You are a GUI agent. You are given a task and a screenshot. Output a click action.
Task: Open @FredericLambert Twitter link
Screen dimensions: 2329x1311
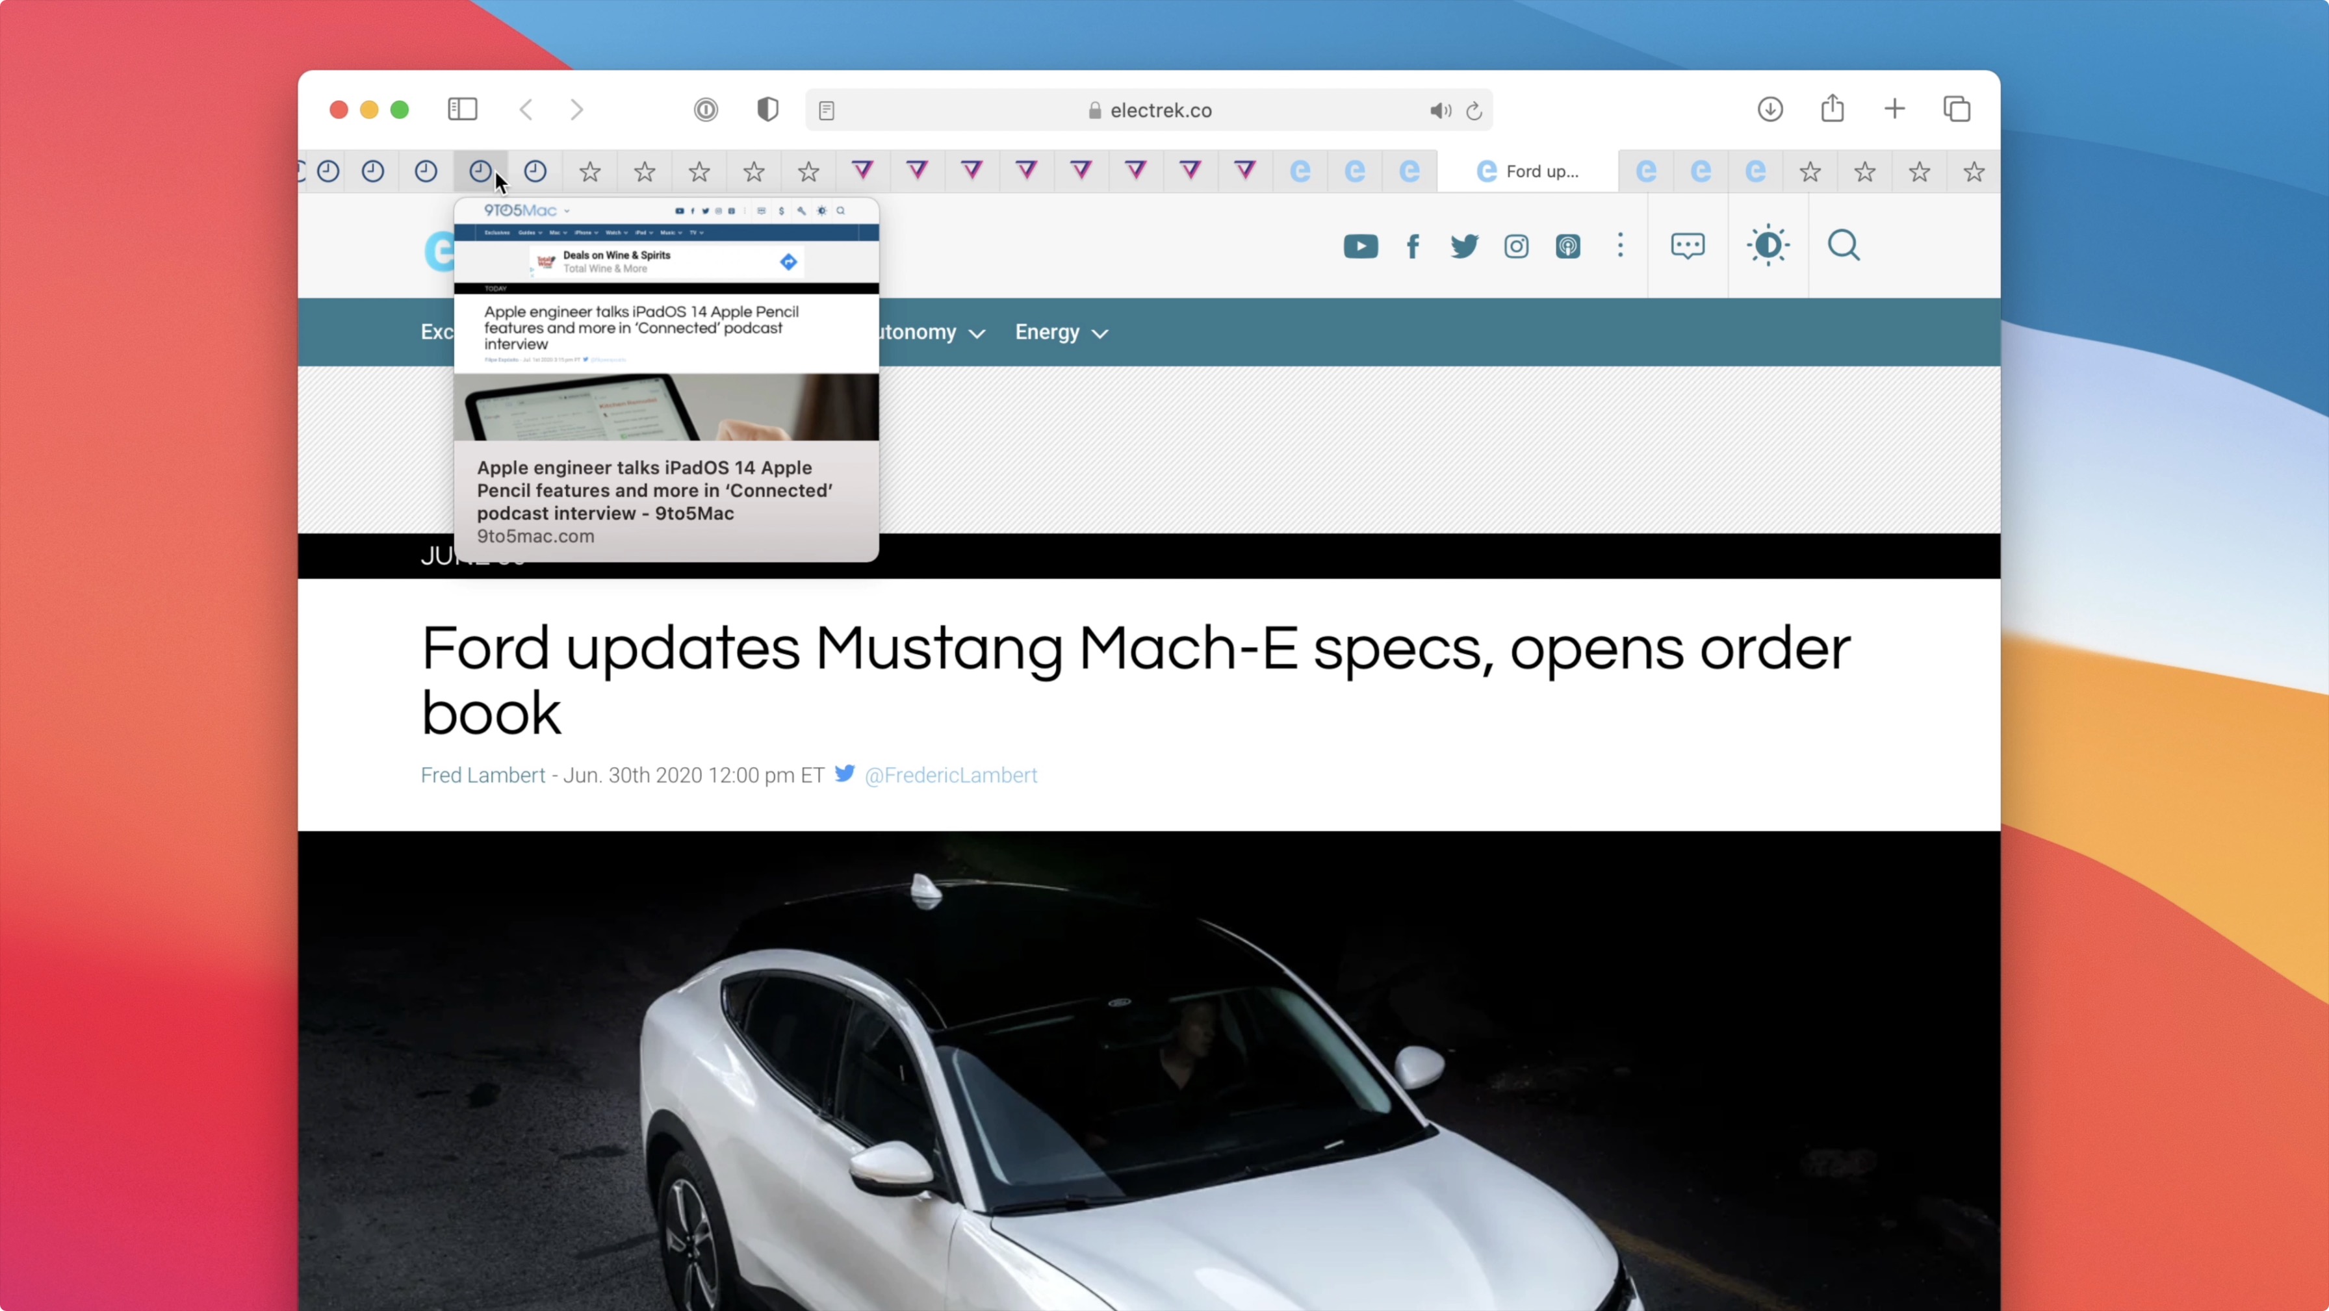950,775
